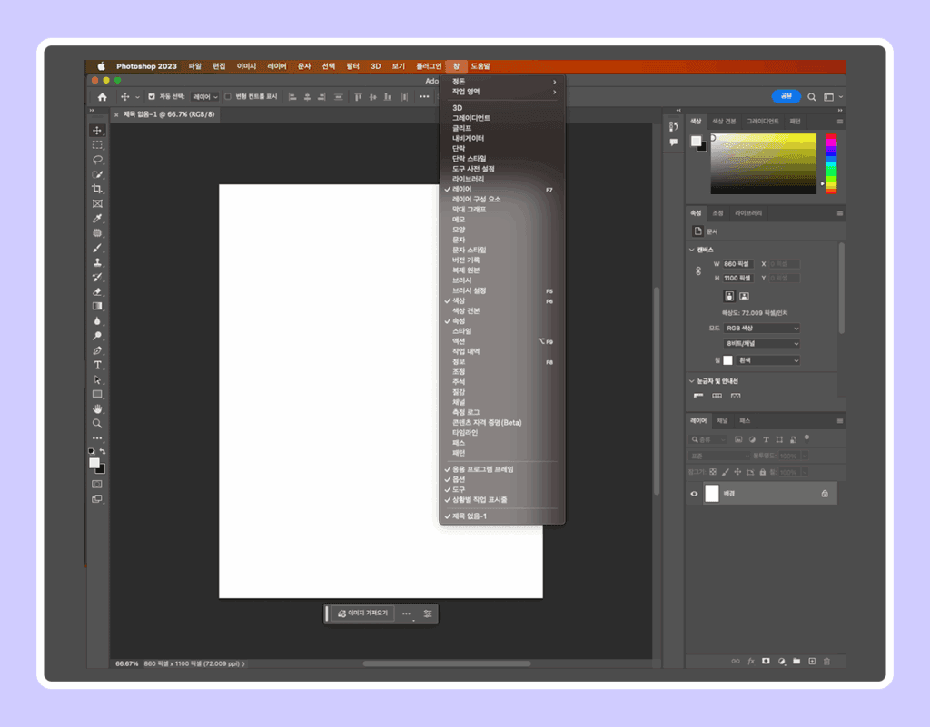
Task: Select the Clone Stamp tool
Action: pyautogui.click(x=97, y=262)
